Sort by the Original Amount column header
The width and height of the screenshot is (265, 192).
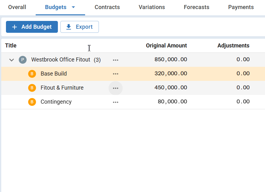(x=166, y=46)
